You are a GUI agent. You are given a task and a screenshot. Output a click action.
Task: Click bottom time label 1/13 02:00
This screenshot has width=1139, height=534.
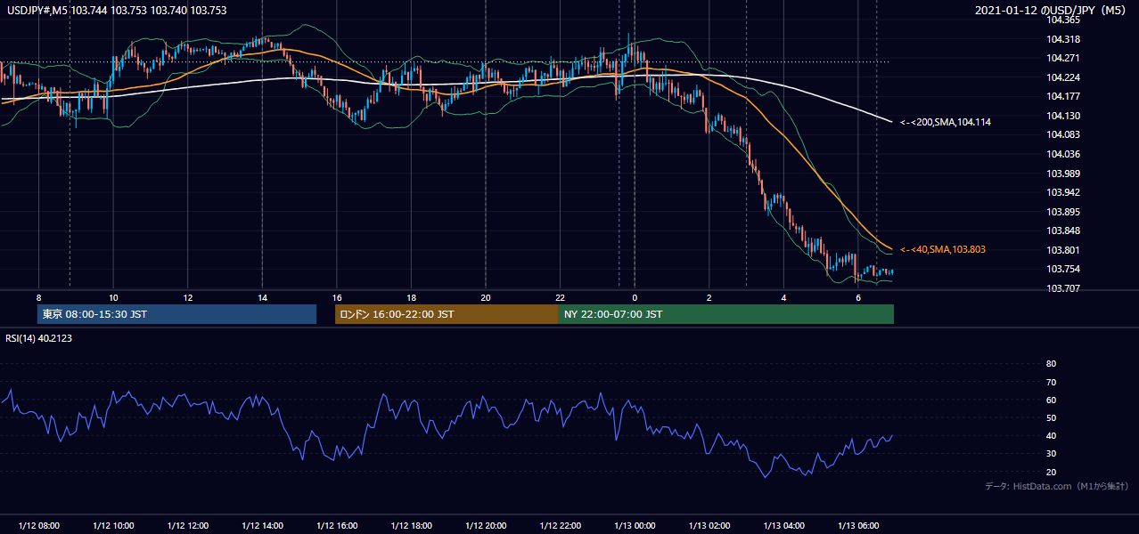709,526
